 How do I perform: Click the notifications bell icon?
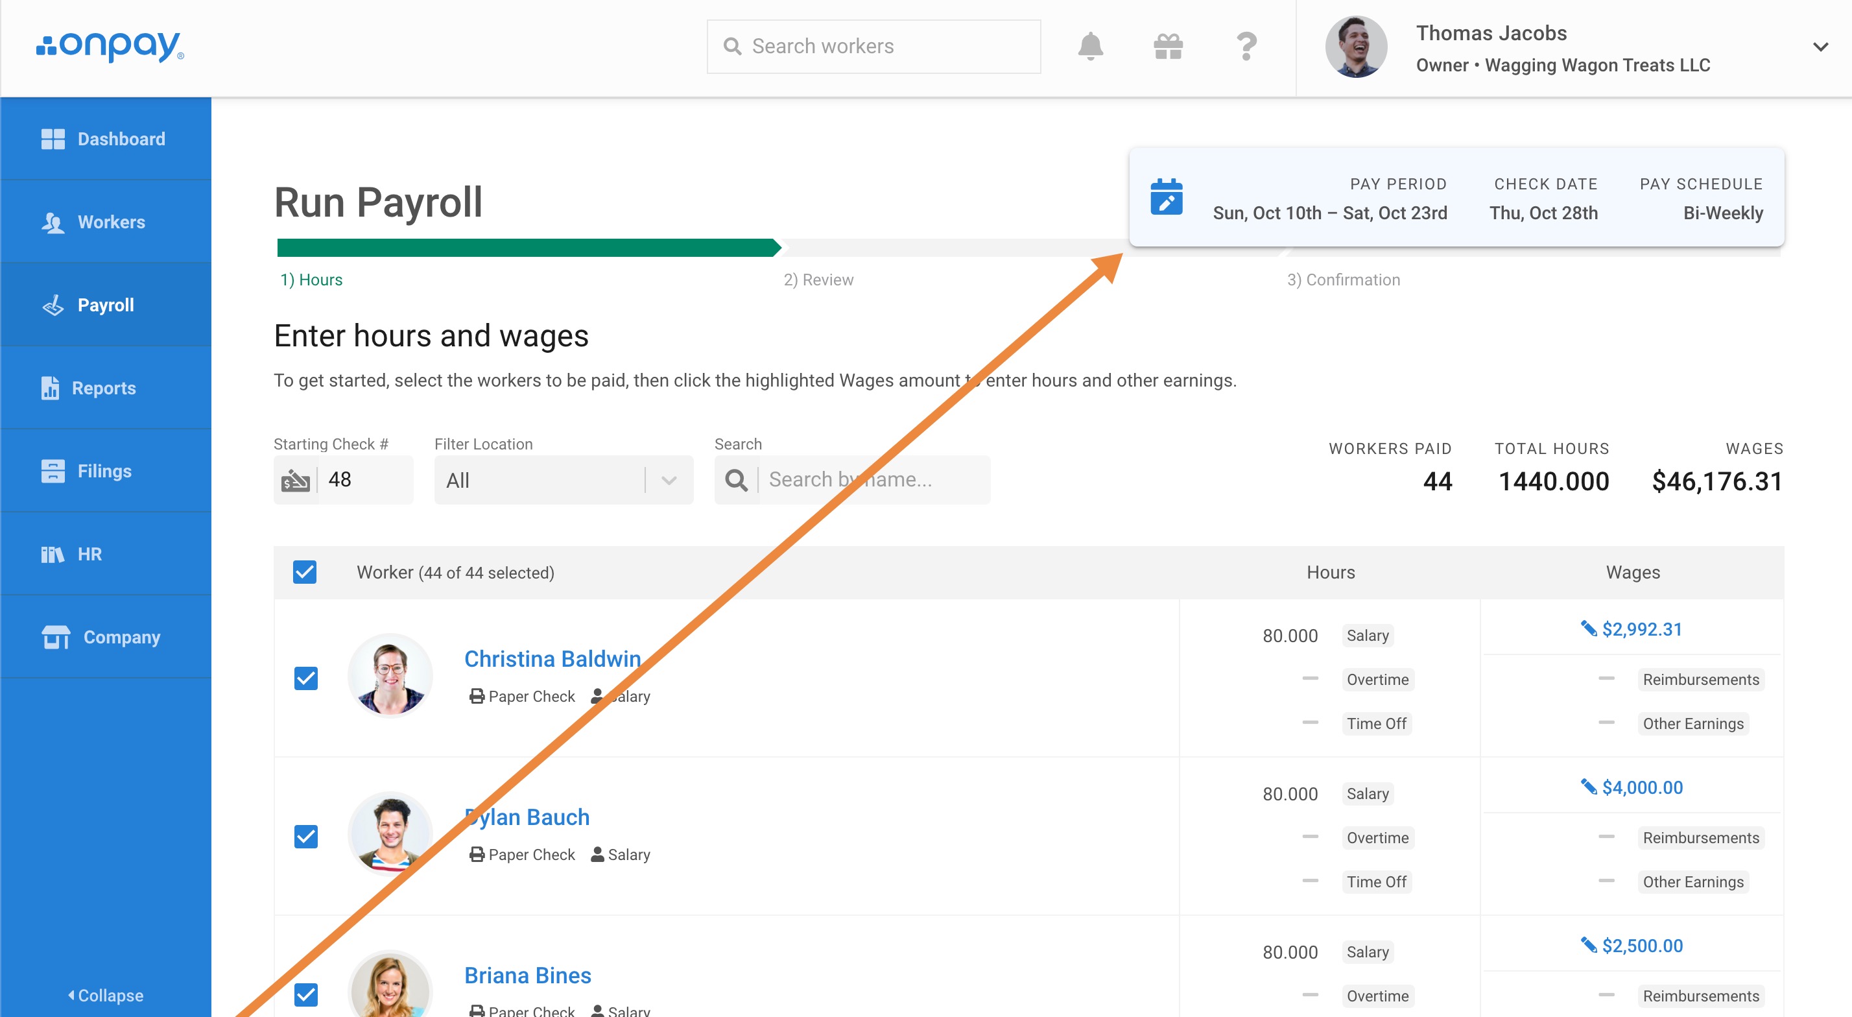[x=1090, y=47]
